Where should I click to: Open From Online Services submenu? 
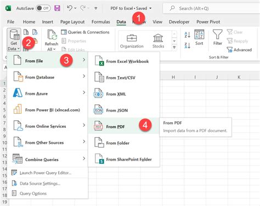coord(47,126)
